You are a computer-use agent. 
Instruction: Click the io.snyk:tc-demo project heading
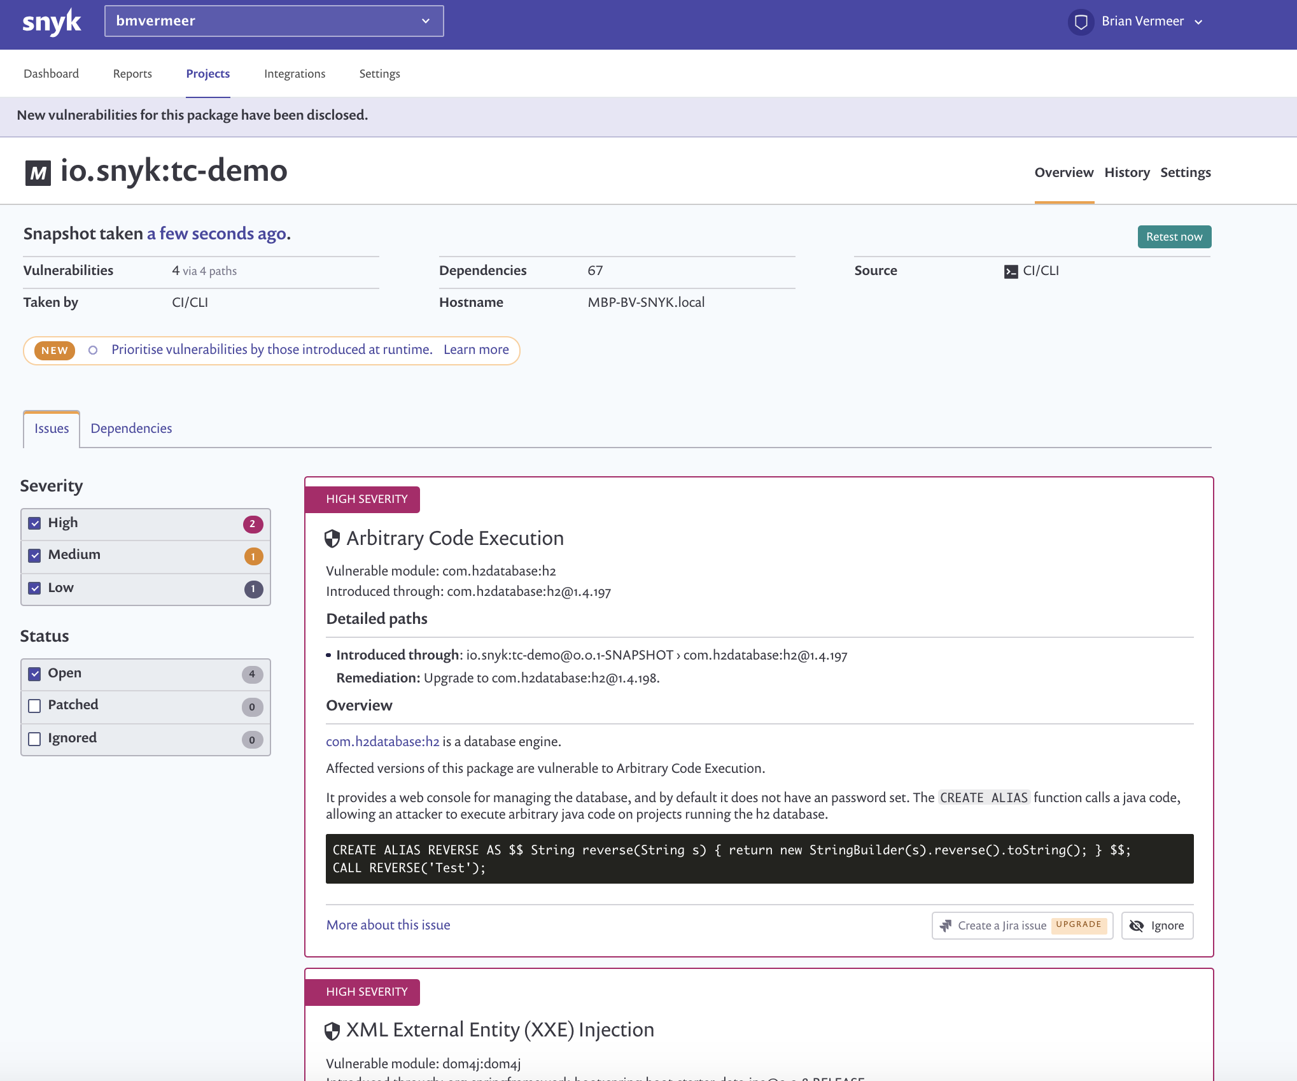coord(174,171)
